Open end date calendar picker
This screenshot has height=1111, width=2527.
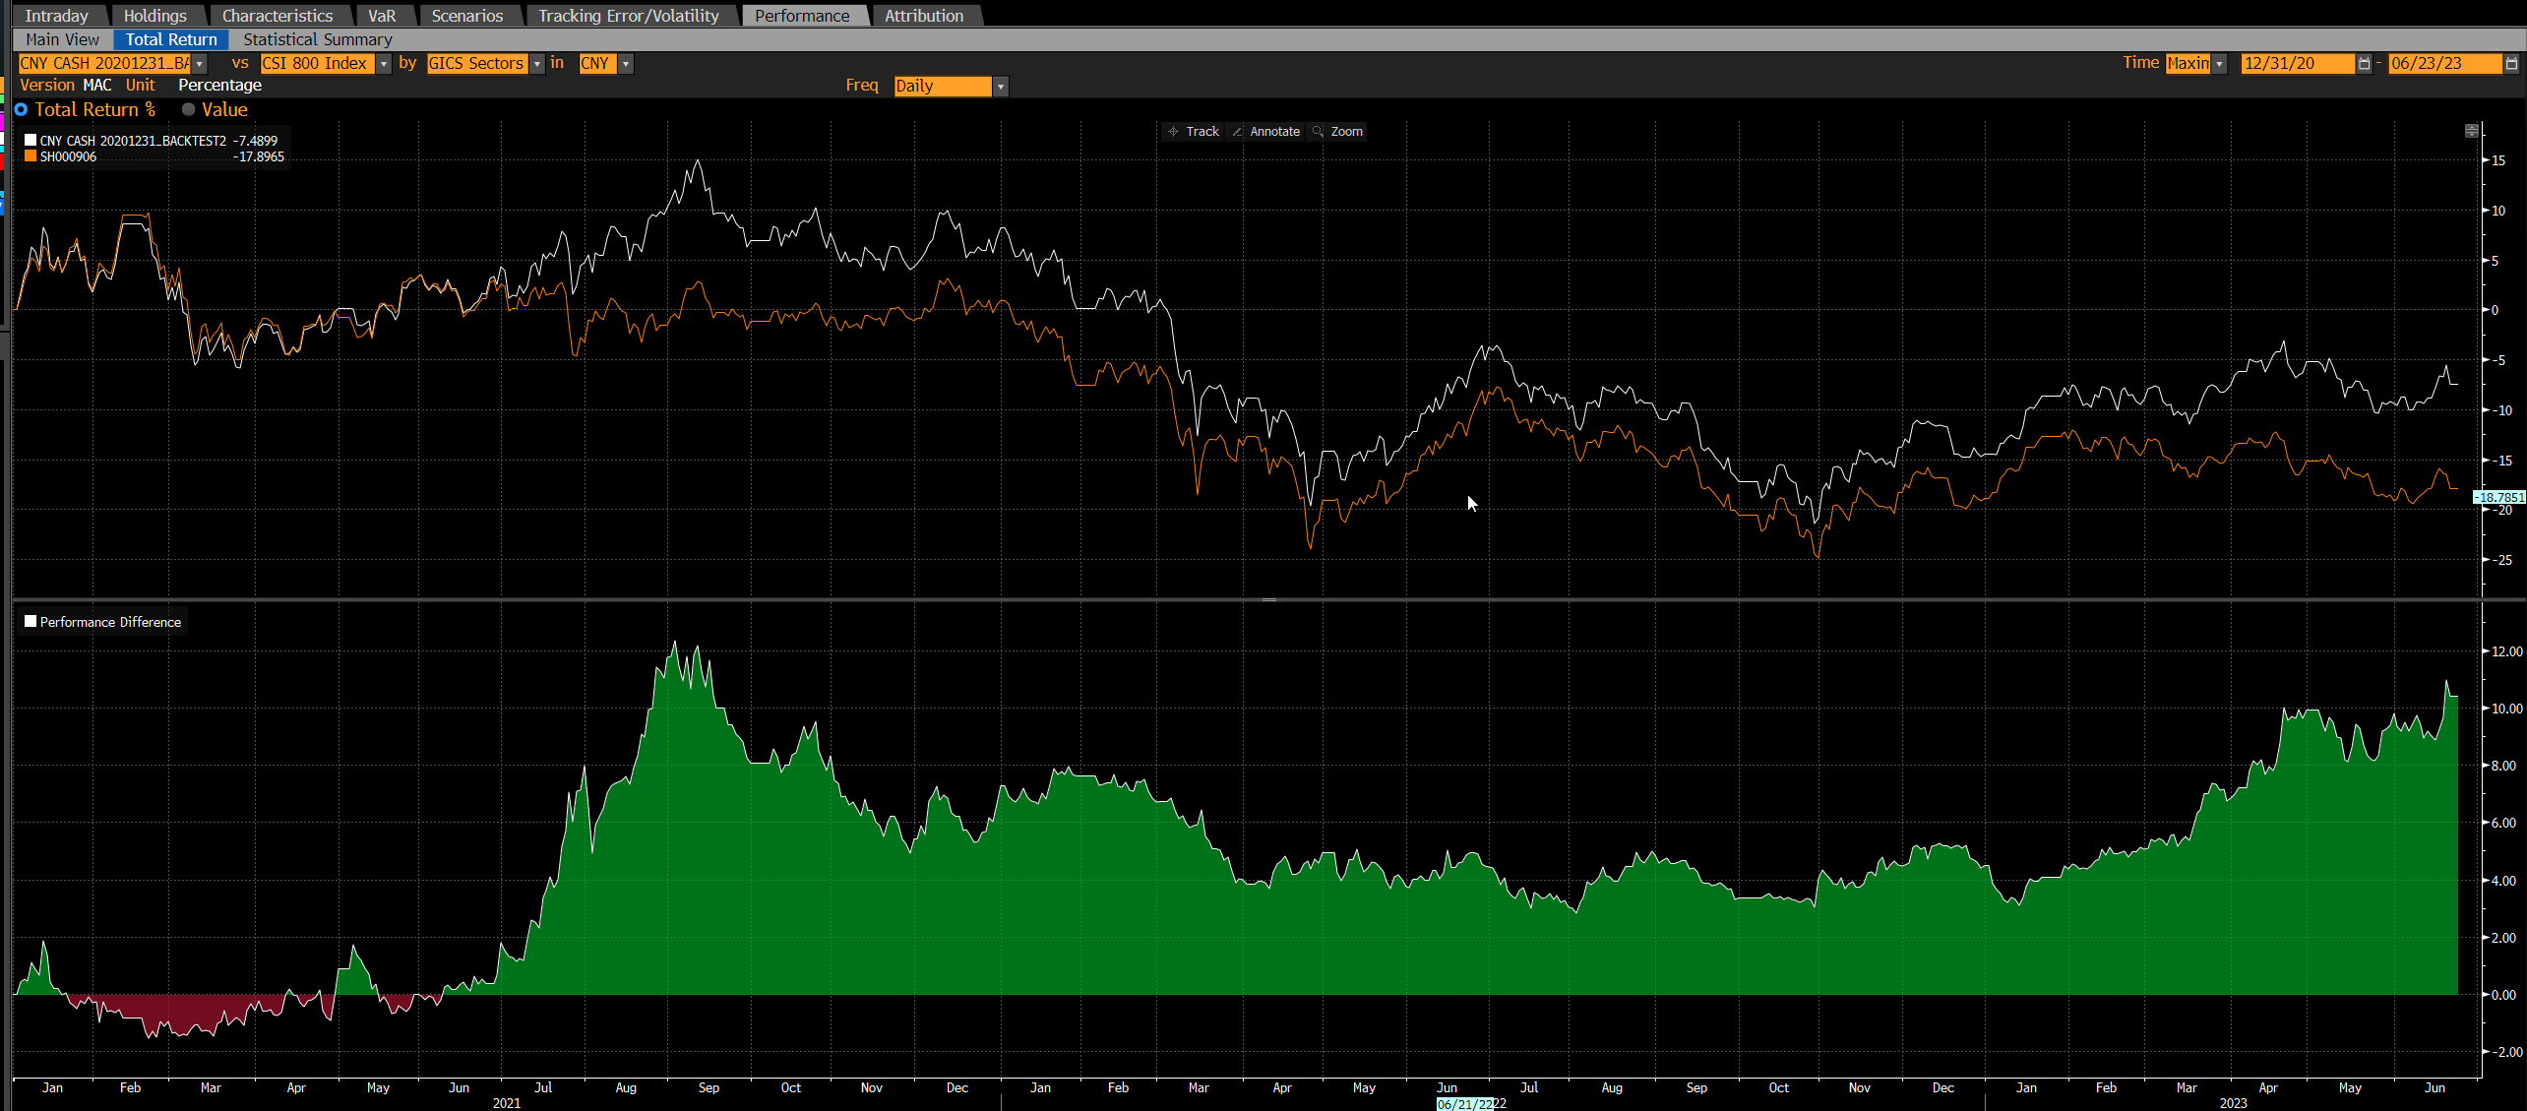pyautogui.click(x=2512, y=63)
